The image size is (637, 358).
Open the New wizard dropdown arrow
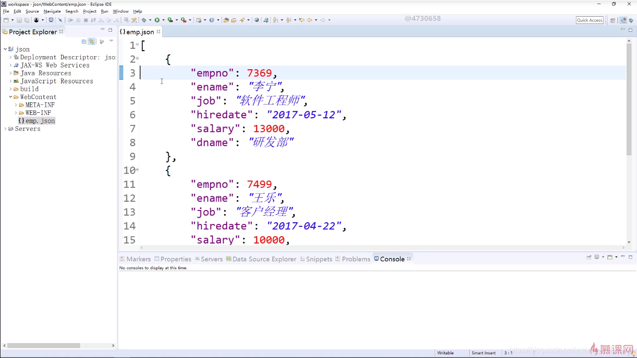[x=12, y=20]
